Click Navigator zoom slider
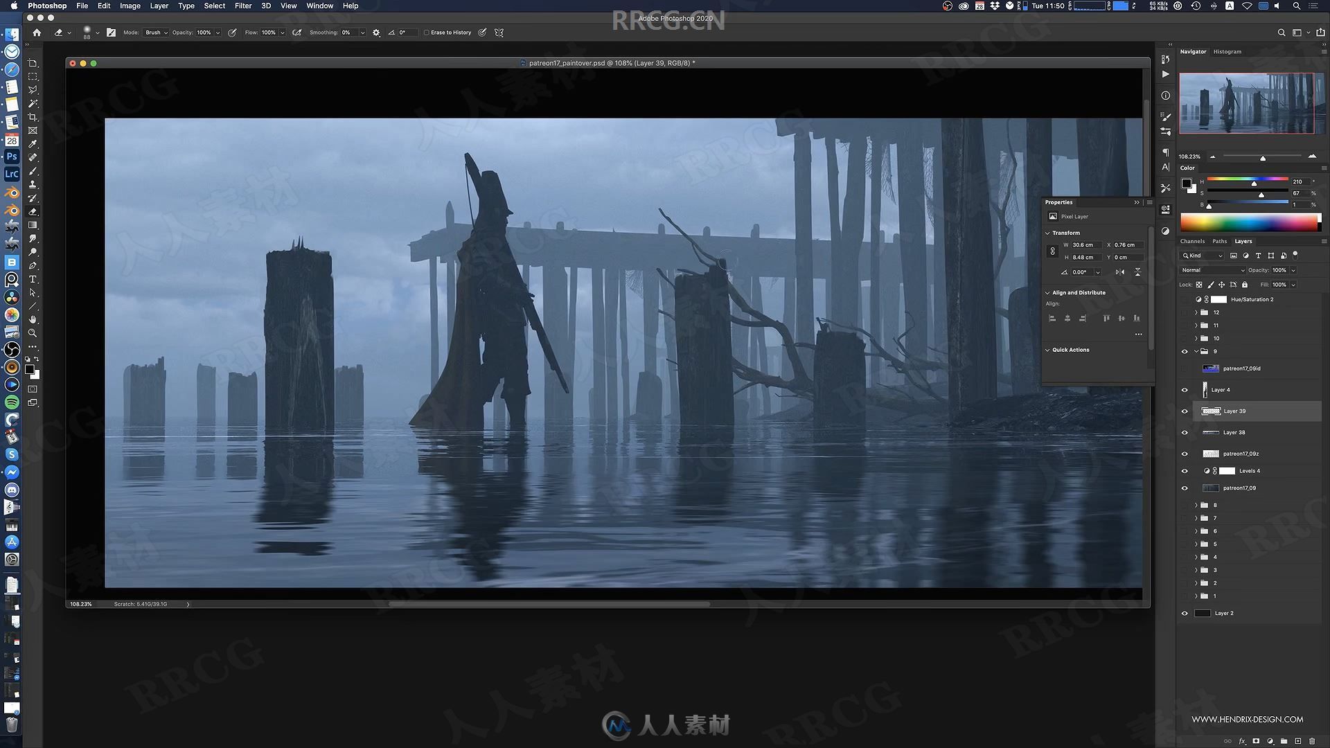This screenshot has width=1330, height=748. tap(1262, 157)
